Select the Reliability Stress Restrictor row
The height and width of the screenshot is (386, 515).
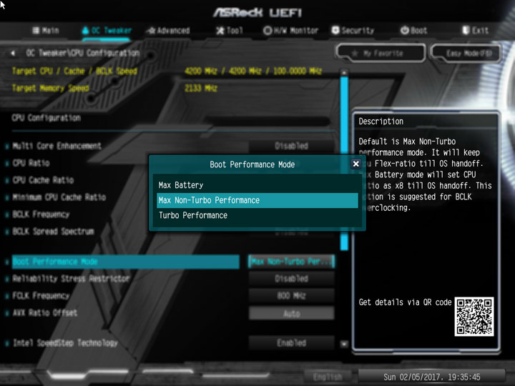[x=71, y=279]
